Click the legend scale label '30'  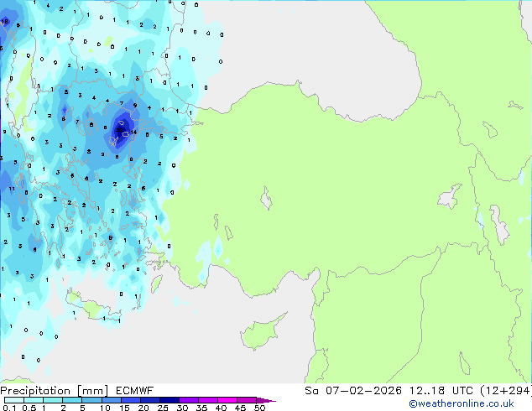tap(182, 408)
